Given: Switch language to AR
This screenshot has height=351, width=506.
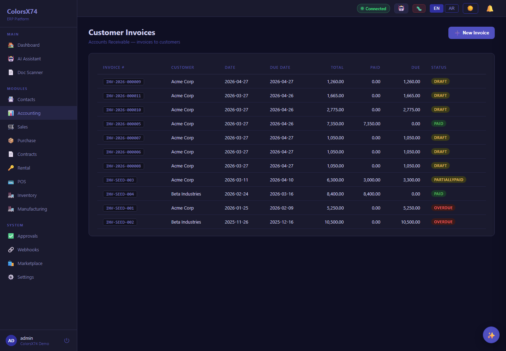Looking at the screenshot, I should [452, 8].
